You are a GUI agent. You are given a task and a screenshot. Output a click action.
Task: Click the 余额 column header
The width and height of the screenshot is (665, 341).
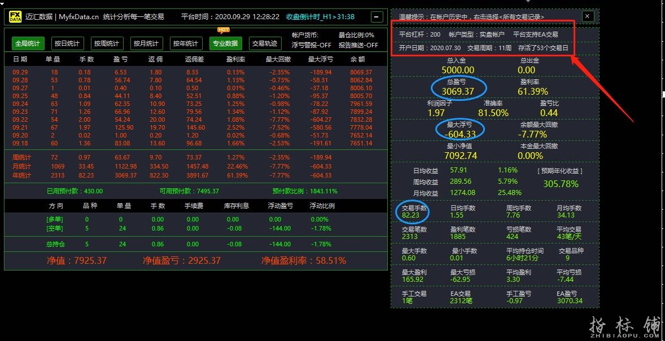[x=359, y=59]
